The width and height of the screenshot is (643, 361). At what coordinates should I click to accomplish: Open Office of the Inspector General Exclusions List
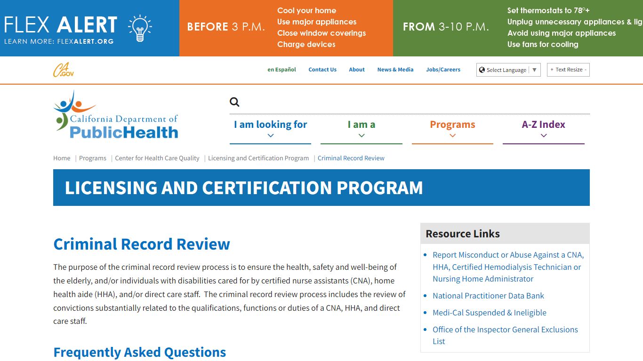tap(505, 335)
